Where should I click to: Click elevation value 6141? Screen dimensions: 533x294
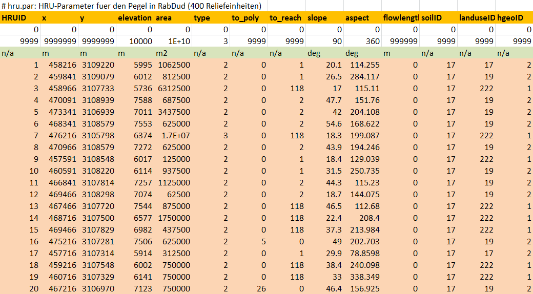tap(135, 277)
